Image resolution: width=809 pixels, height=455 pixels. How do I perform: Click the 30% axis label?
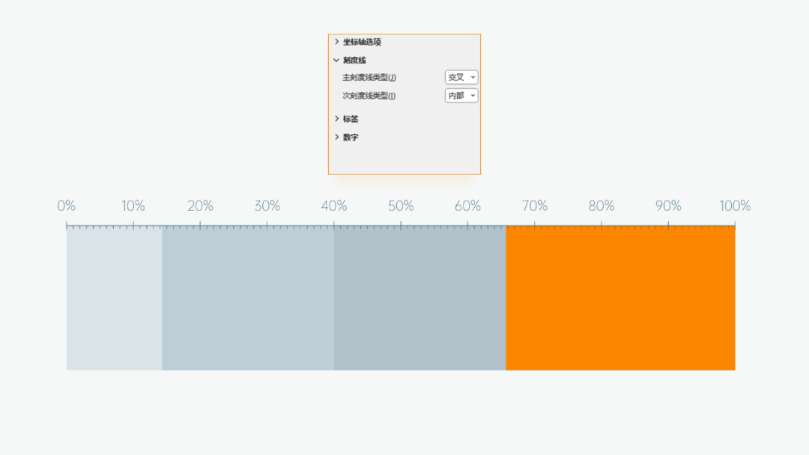coord(267,206)
